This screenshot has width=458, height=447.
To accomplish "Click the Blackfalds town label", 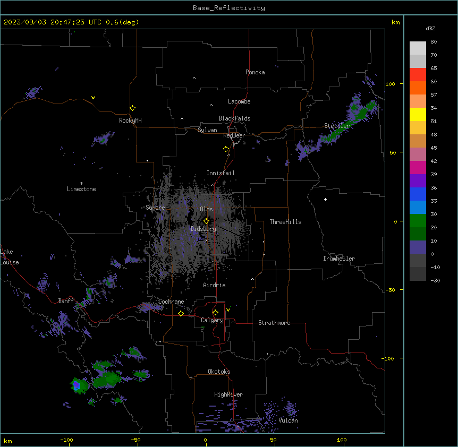I will click(234, 118).
